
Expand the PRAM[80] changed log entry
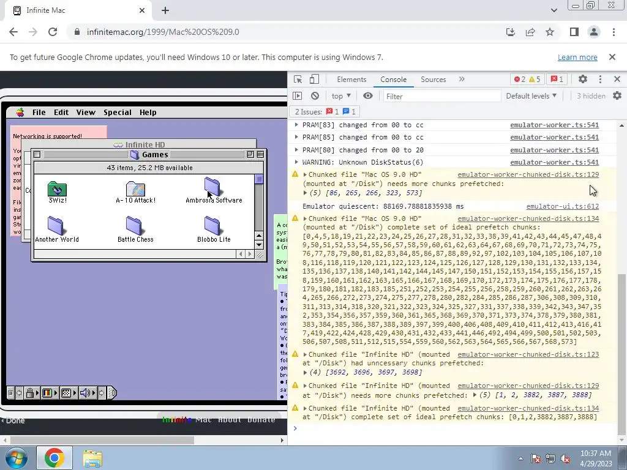(x=296, y=150)
